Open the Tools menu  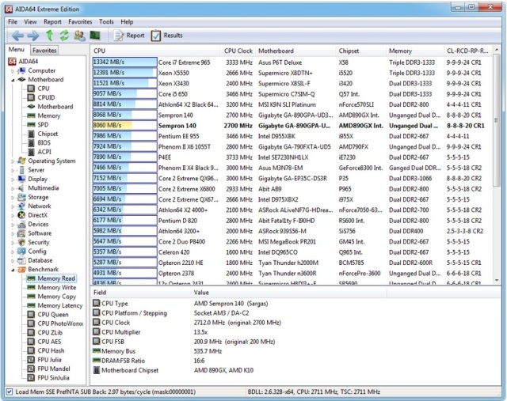click(x=106, y=22)
